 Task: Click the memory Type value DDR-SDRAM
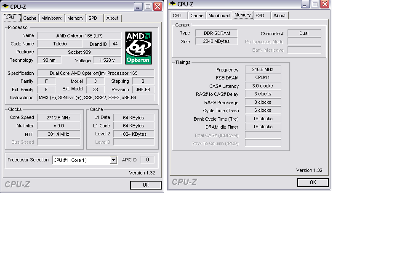(x=216, y=33)
